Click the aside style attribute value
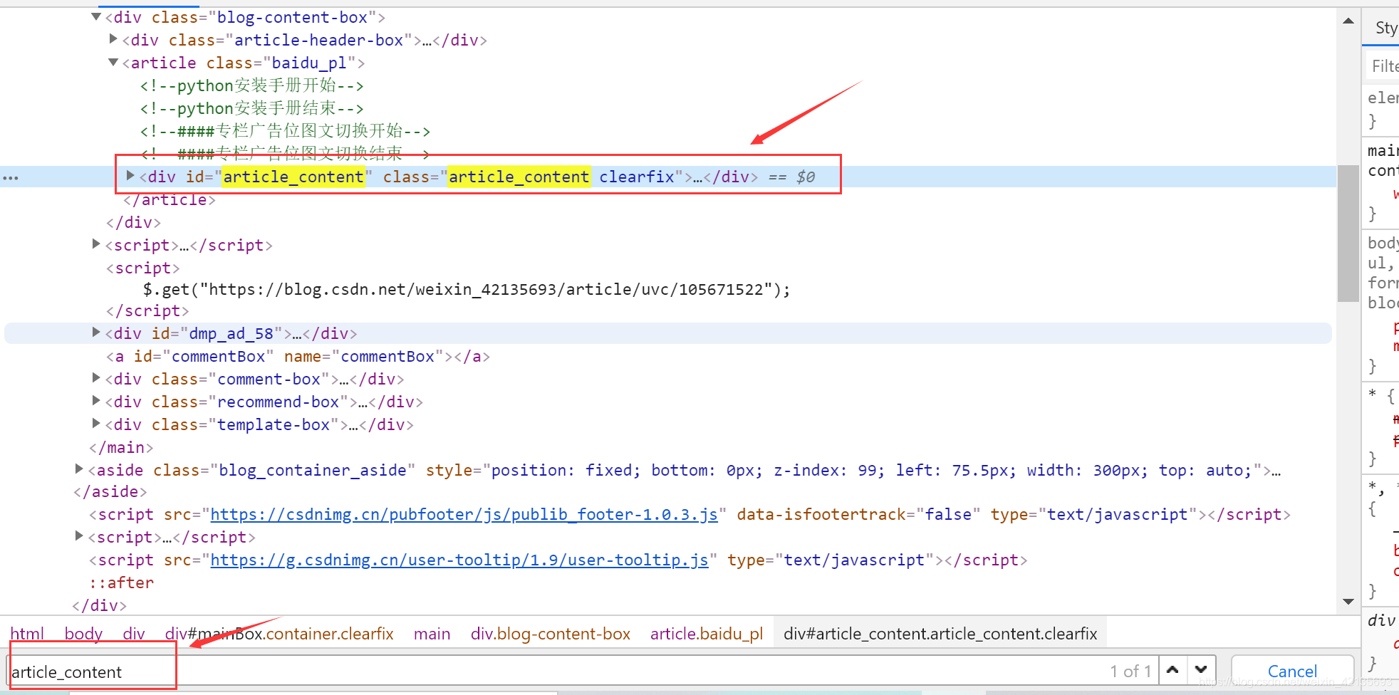Viewport: 1399px width, 695px height. point(871,470)
